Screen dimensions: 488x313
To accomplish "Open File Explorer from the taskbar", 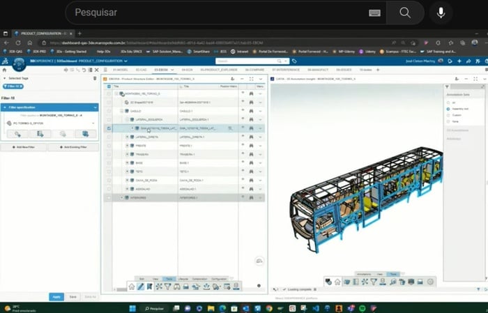I will click(211, 308).
